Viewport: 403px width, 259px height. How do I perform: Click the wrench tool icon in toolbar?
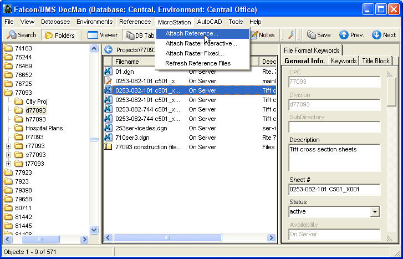click(x=291, y=35)
